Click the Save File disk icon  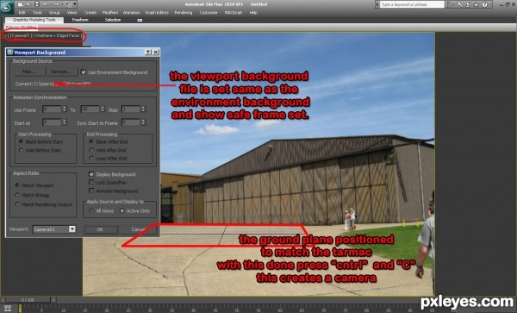tap(37, 4)
